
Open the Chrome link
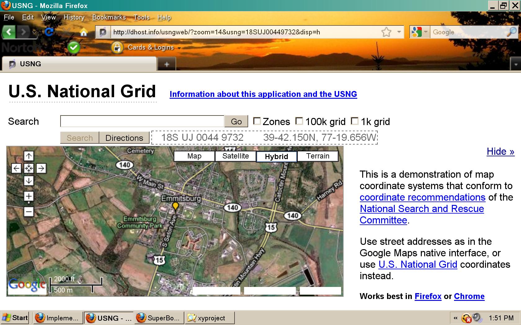tap(469, 296)
